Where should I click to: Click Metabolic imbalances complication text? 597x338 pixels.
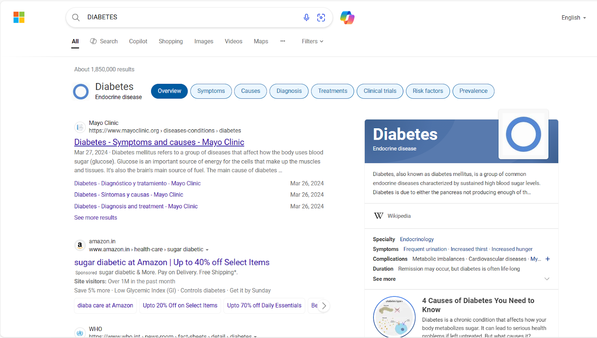click(438, 259)
